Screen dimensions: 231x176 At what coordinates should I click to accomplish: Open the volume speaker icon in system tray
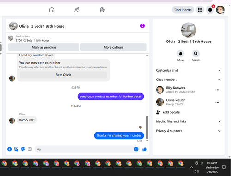click(x=196, y=171)
